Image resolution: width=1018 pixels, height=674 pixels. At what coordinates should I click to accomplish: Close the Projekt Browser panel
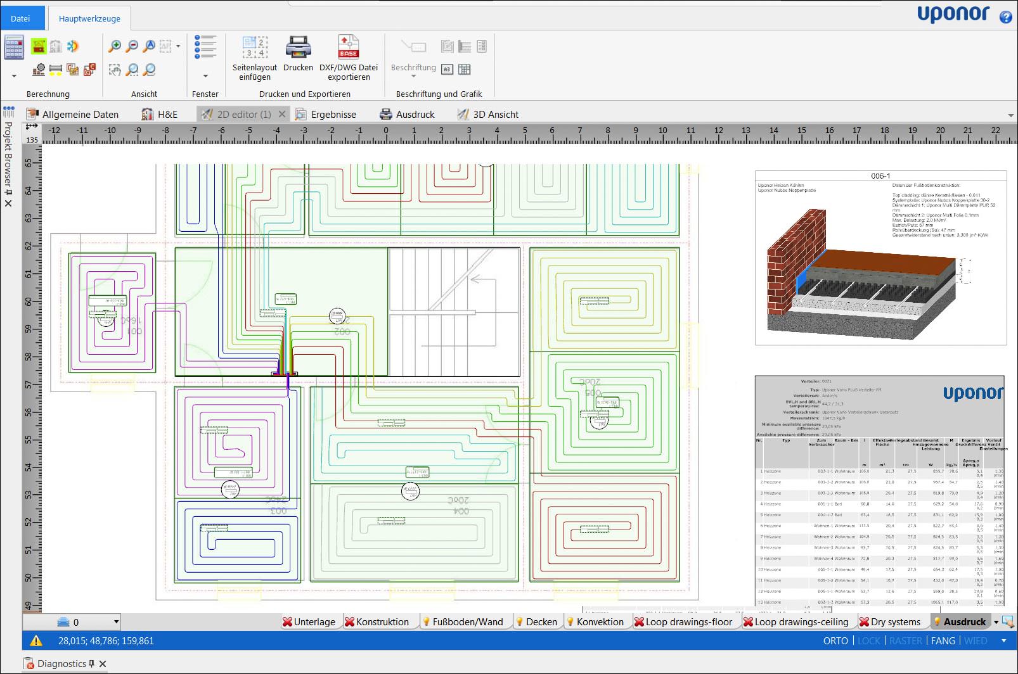8,203
